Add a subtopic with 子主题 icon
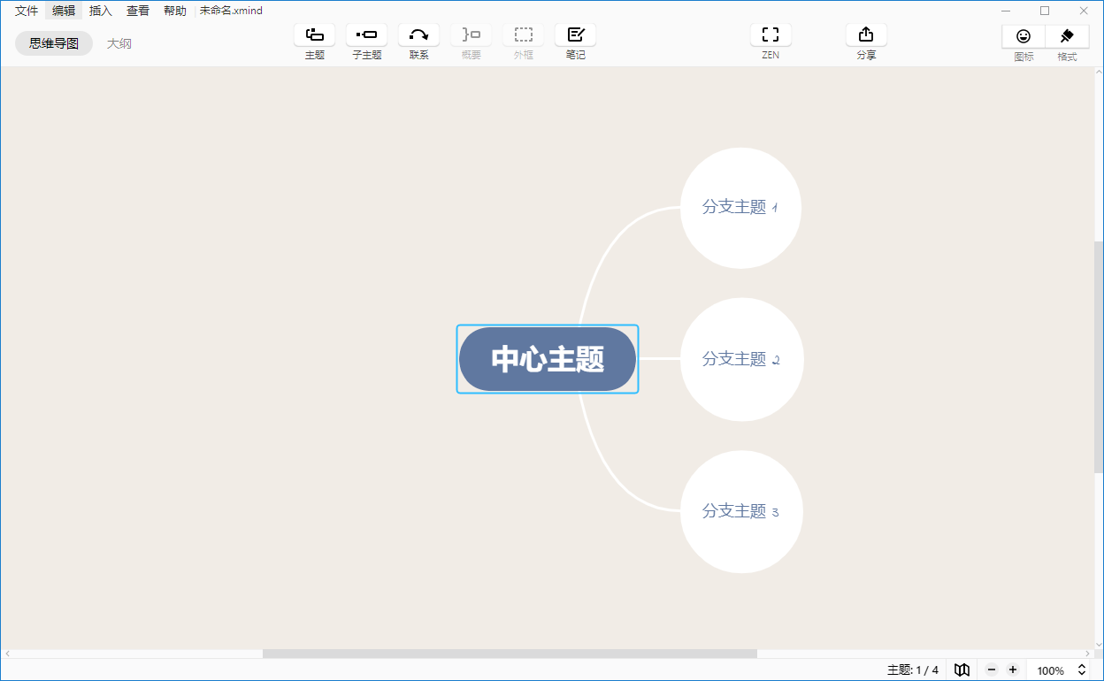 pos(366,34)
